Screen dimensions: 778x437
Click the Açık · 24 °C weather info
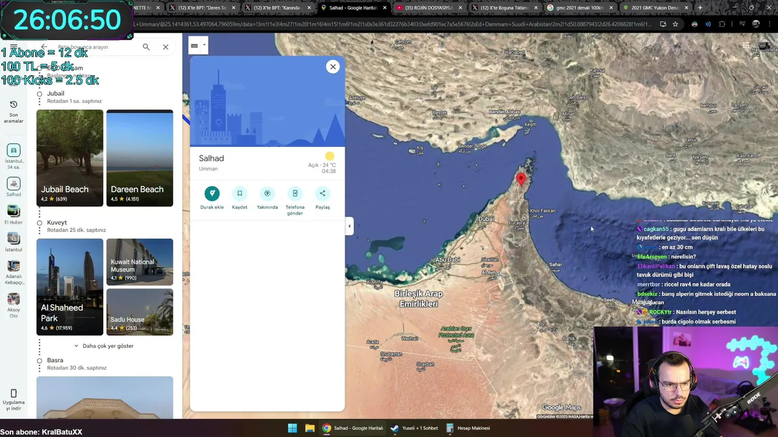click(322, 165)
